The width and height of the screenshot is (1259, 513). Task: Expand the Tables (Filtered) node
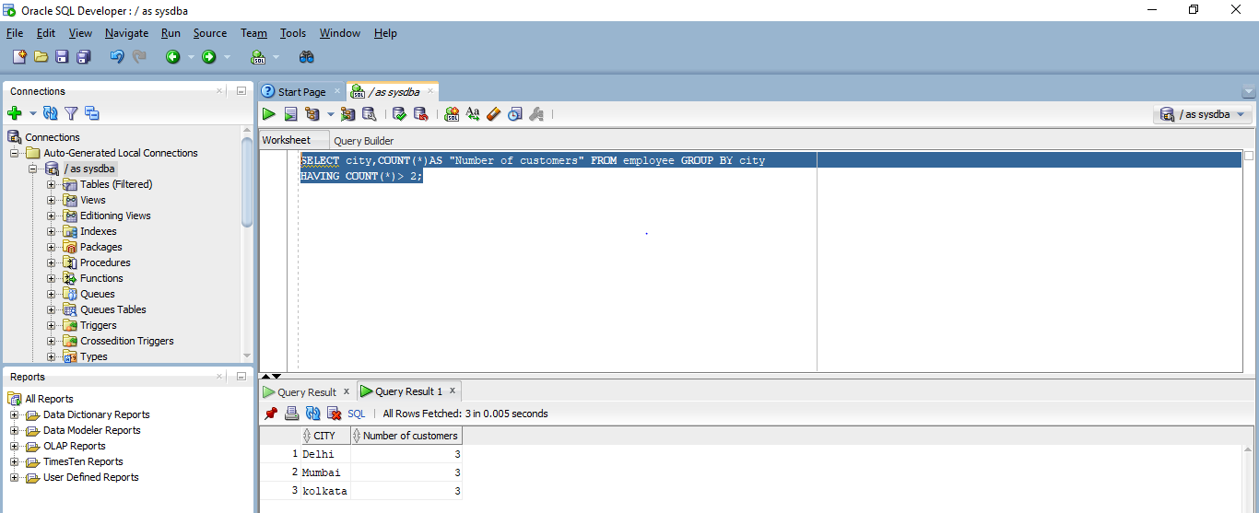click(52, 184)
